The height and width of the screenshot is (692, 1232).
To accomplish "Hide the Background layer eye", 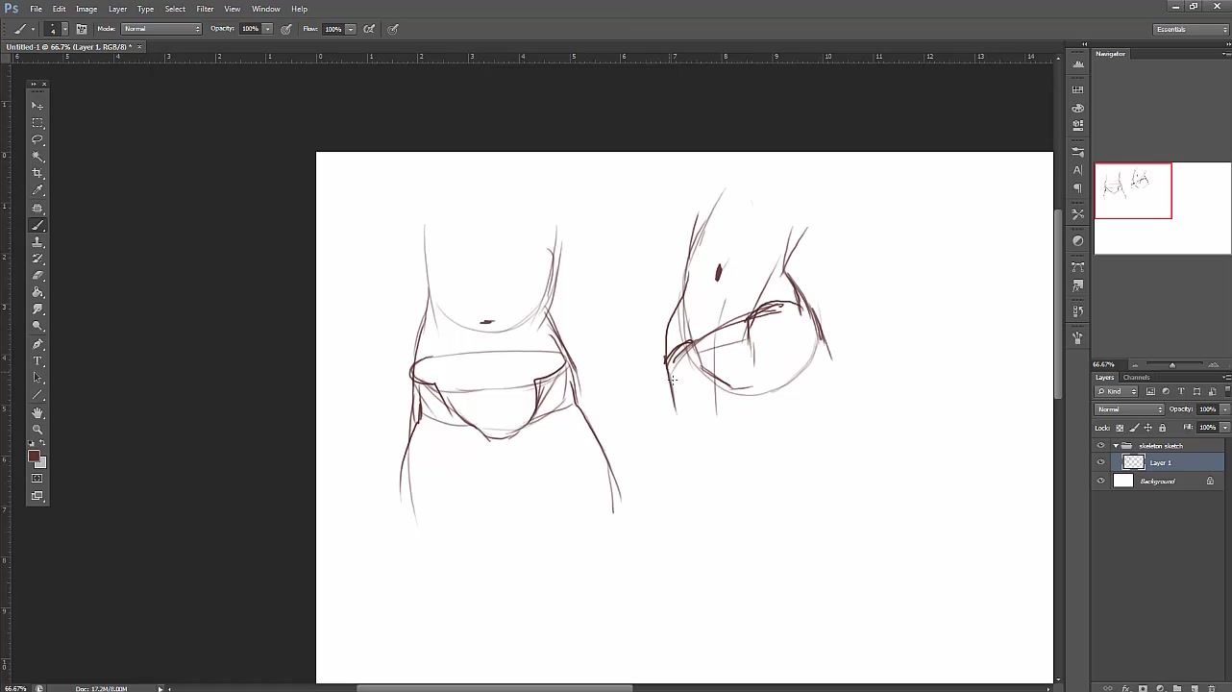I will 1101,482.
